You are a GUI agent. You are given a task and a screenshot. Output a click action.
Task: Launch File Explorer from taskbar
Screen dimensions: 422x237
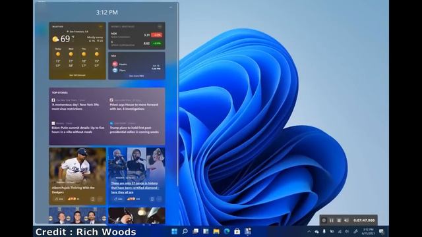tap(216, 231)
